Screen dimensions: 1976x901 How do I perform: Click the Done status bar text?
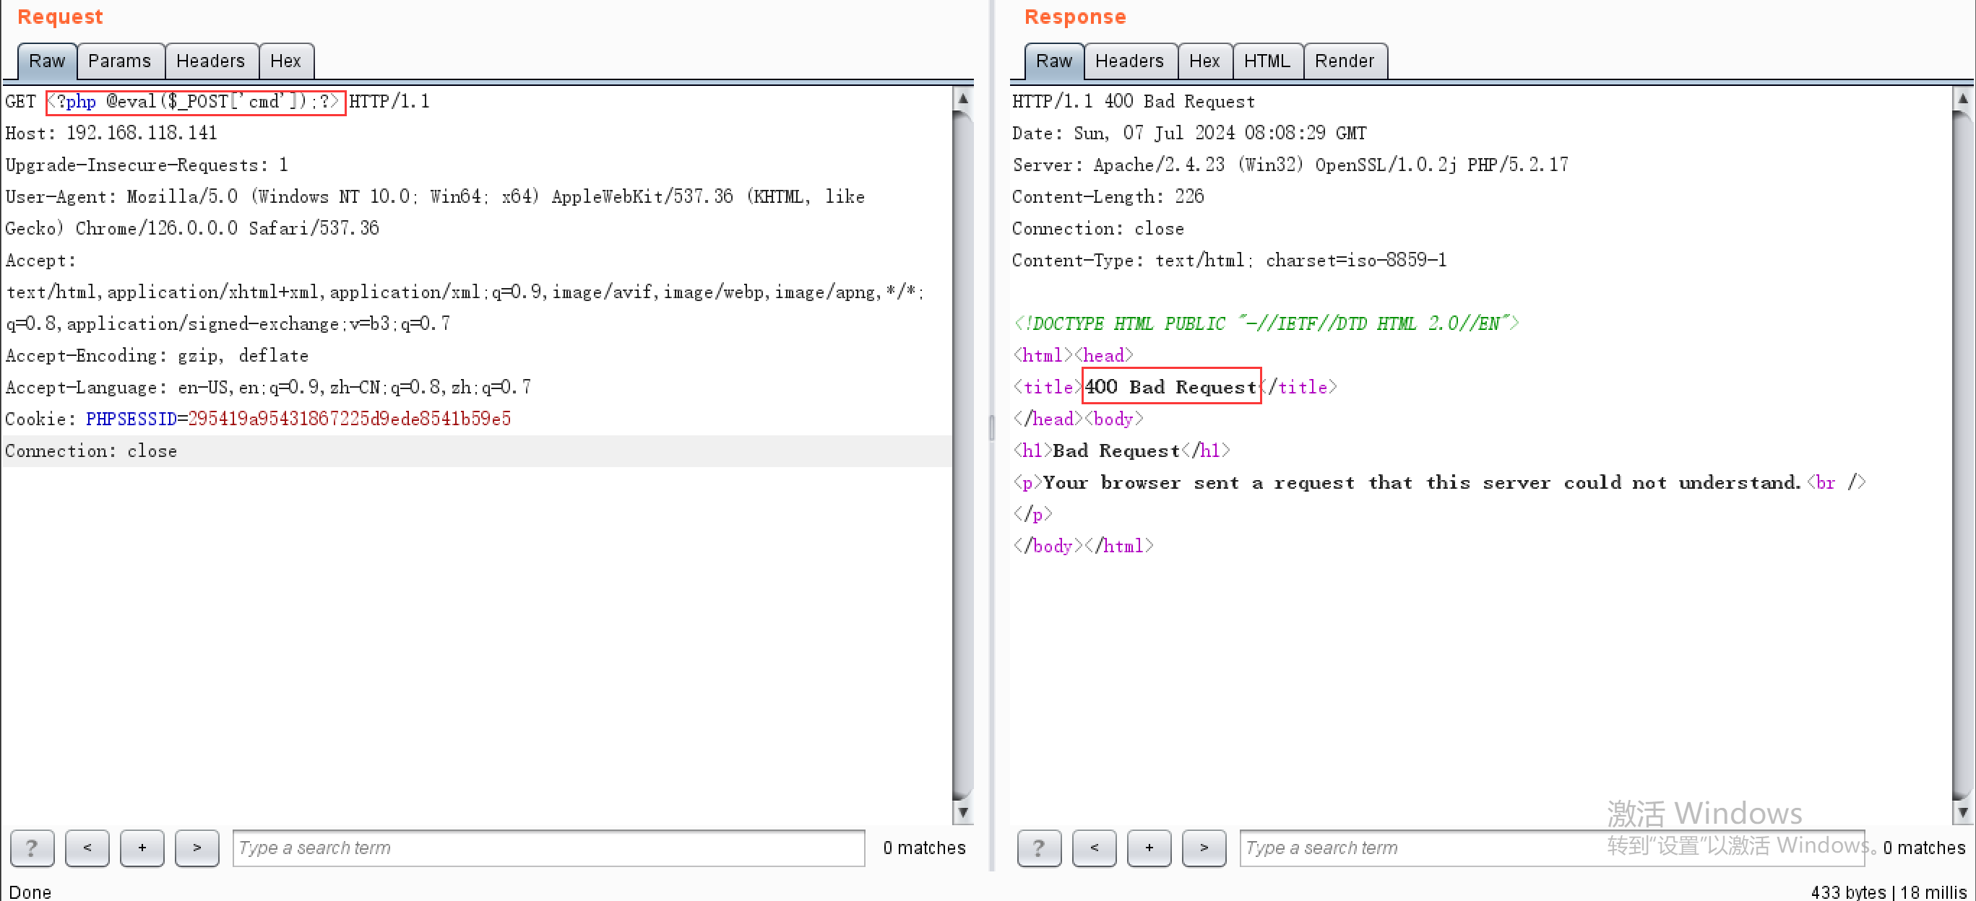[x=30, y=892]
